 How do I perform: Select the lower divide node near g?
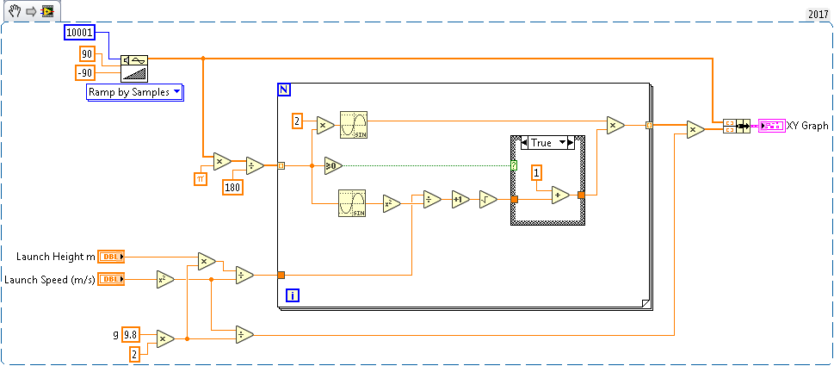244,335
